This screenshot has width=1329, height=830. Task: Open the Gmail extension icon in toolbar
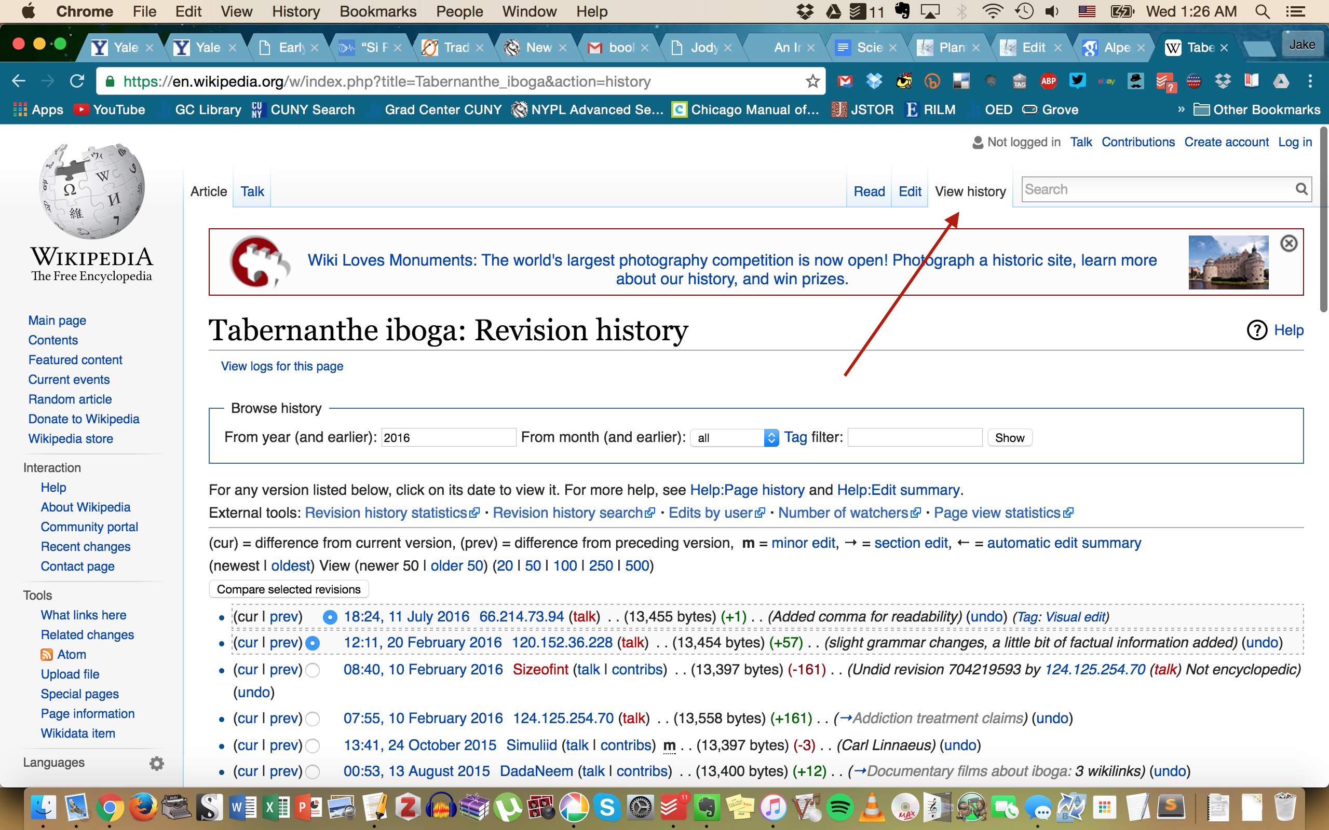coord(845,81)
